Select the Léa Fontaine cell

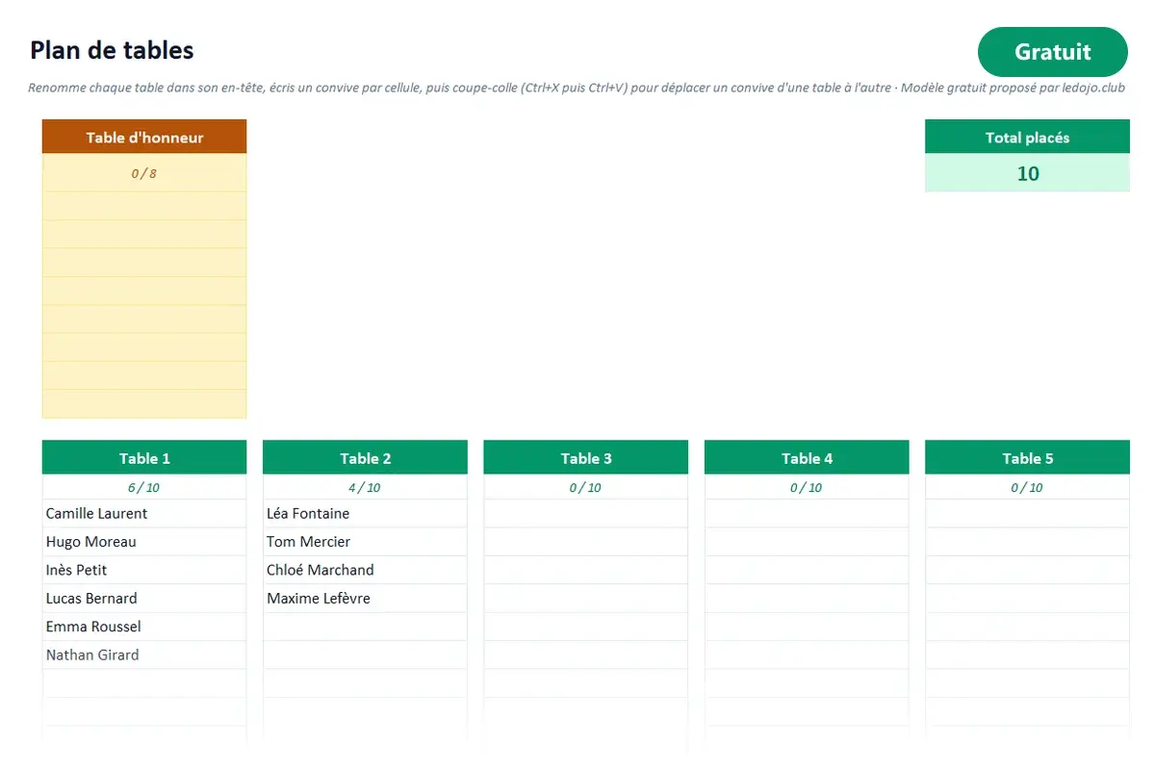[x=365, y=513]
